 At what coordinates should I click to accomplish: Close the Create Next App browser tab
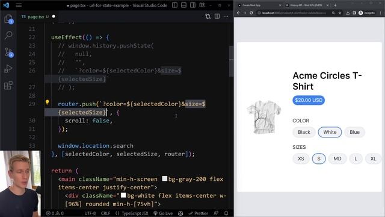[280, 5]
